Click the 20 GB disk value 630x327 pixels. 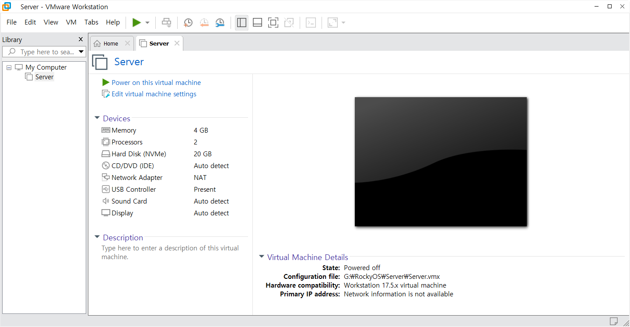click(203, 154)
